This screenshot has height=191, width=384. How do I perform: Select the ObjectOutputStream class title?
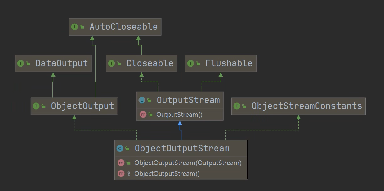pyautogui.click(x=182, y=149)
